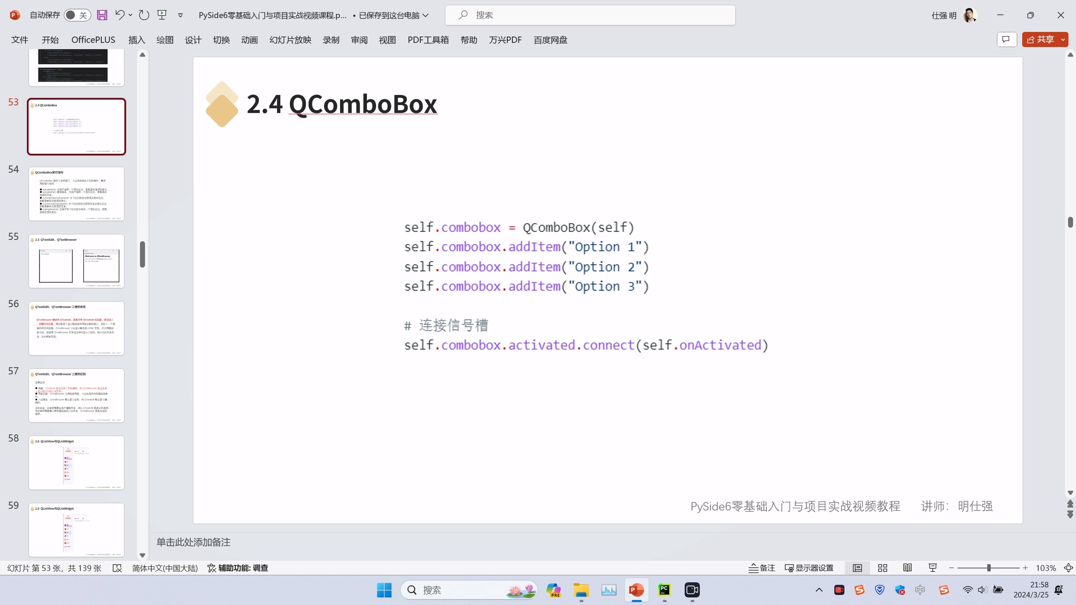Viewport: 1076px width, 605px height.
Task: Select the reading view icon in the status bar
Action: click(x=907, y=568)
